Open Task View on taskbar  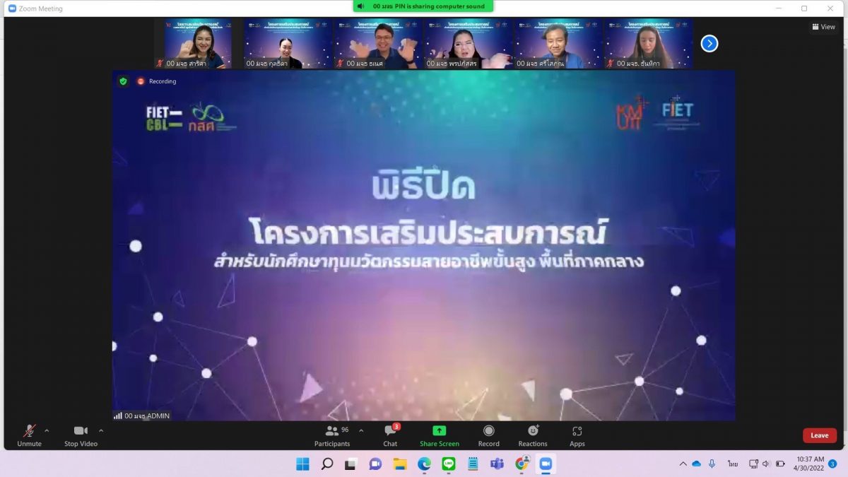[351, 464]
